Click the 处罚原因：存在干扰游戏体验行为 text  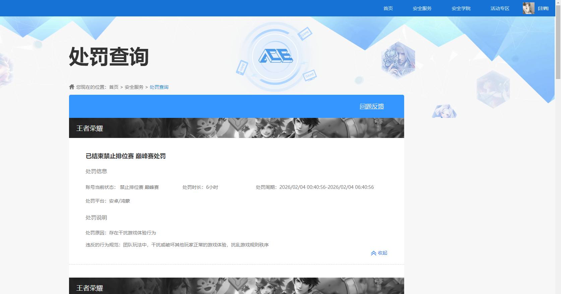click(121, 233)
